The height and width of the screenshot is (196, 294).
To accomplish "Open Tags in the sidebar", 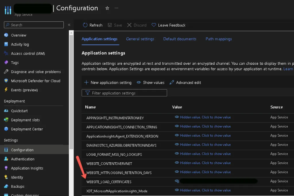I will coord(15,62).
